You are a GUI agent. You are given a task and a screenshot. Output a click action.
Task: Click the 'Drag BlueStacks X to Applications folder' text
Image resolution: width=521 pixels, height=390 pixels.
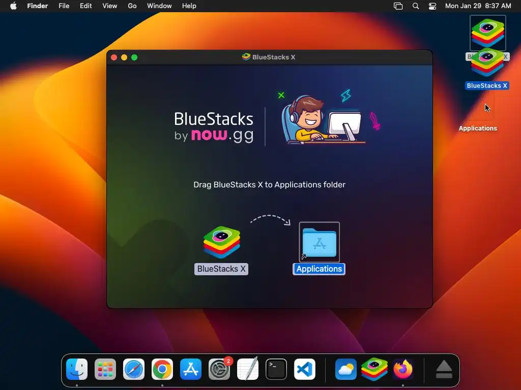pyautogui.click(x=270, y=185)
